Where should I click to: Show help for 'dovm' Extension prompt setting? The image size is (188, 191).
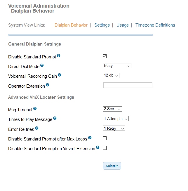coord(98,147)
